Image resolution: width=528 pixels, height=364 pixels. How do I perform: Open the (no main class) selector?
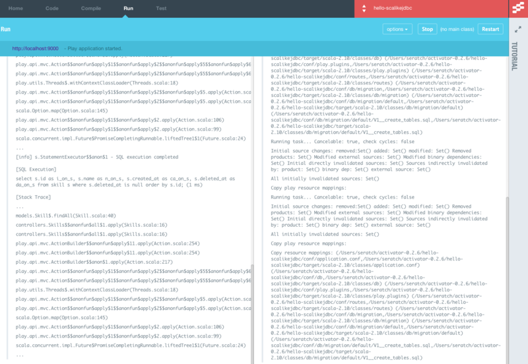(x=457, y=29)
